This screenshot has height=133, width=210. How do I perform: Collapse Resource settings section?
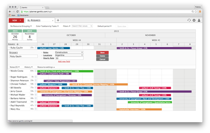pyautogui.click(x=46, y=67)
